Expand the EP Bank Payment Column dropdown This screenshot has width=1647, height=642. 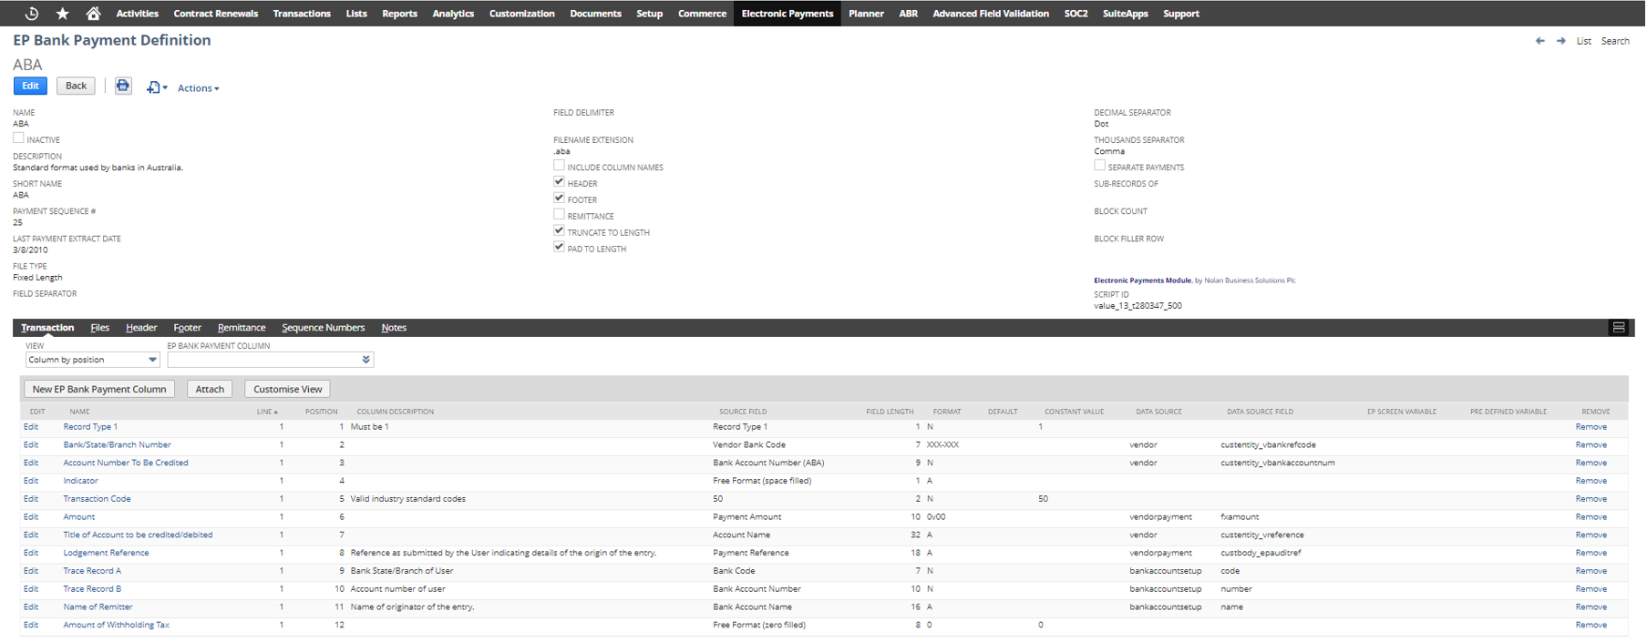pos(365,360)
